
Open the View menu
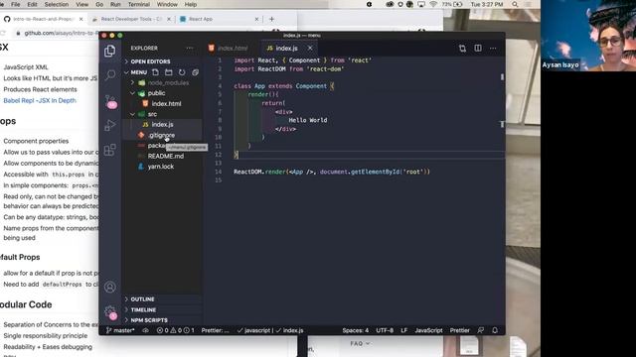pyautogui.click(x=81, y=4)
